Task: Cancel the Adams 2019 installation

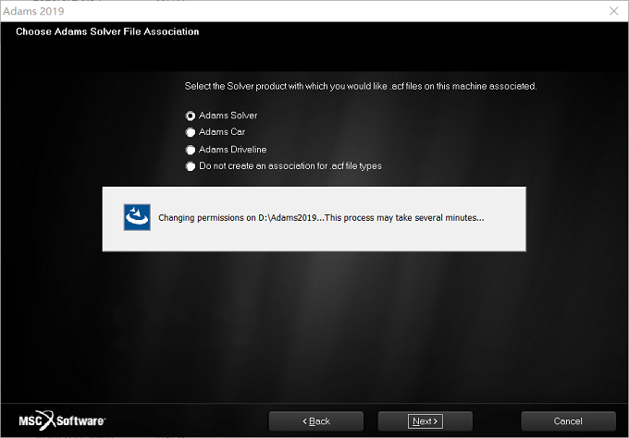Action: [568, 421]
